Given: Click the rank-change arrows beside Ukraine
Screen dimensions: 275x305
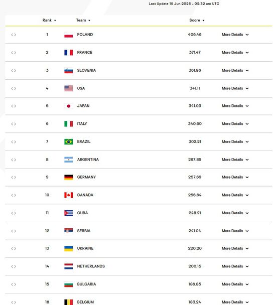Looking at the screenshot, I should point(14,249).
